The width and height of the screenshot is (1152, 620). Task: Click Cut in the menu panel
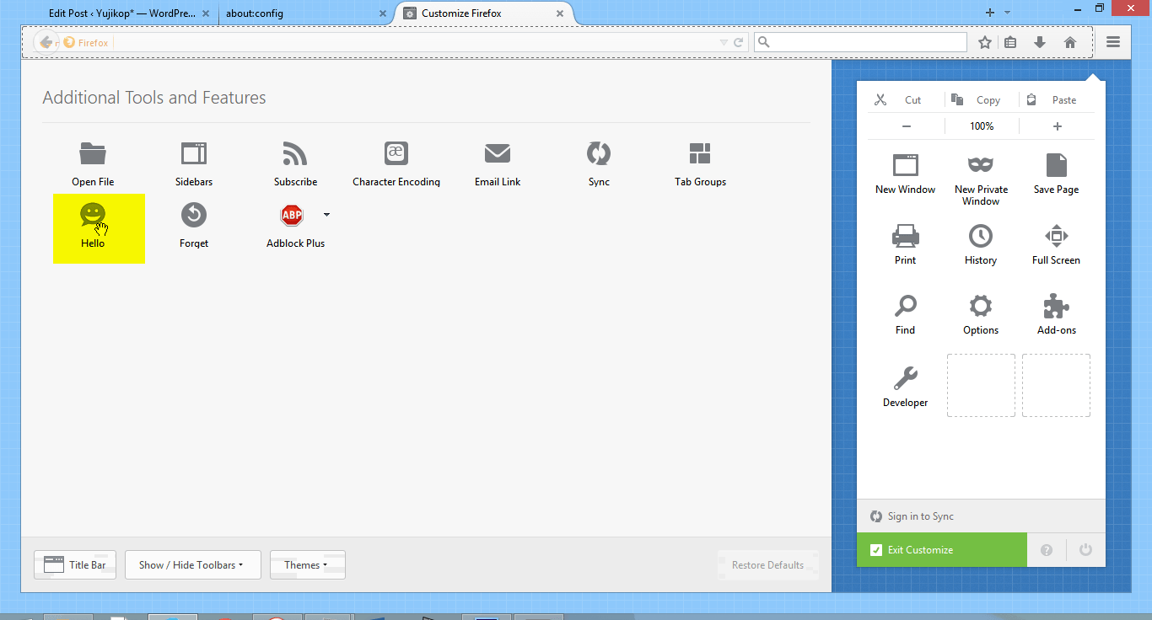click(x=905, y=99)
